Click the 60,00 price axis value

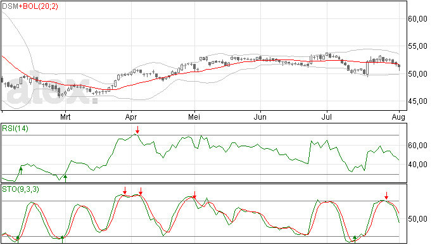coord(417,19)
